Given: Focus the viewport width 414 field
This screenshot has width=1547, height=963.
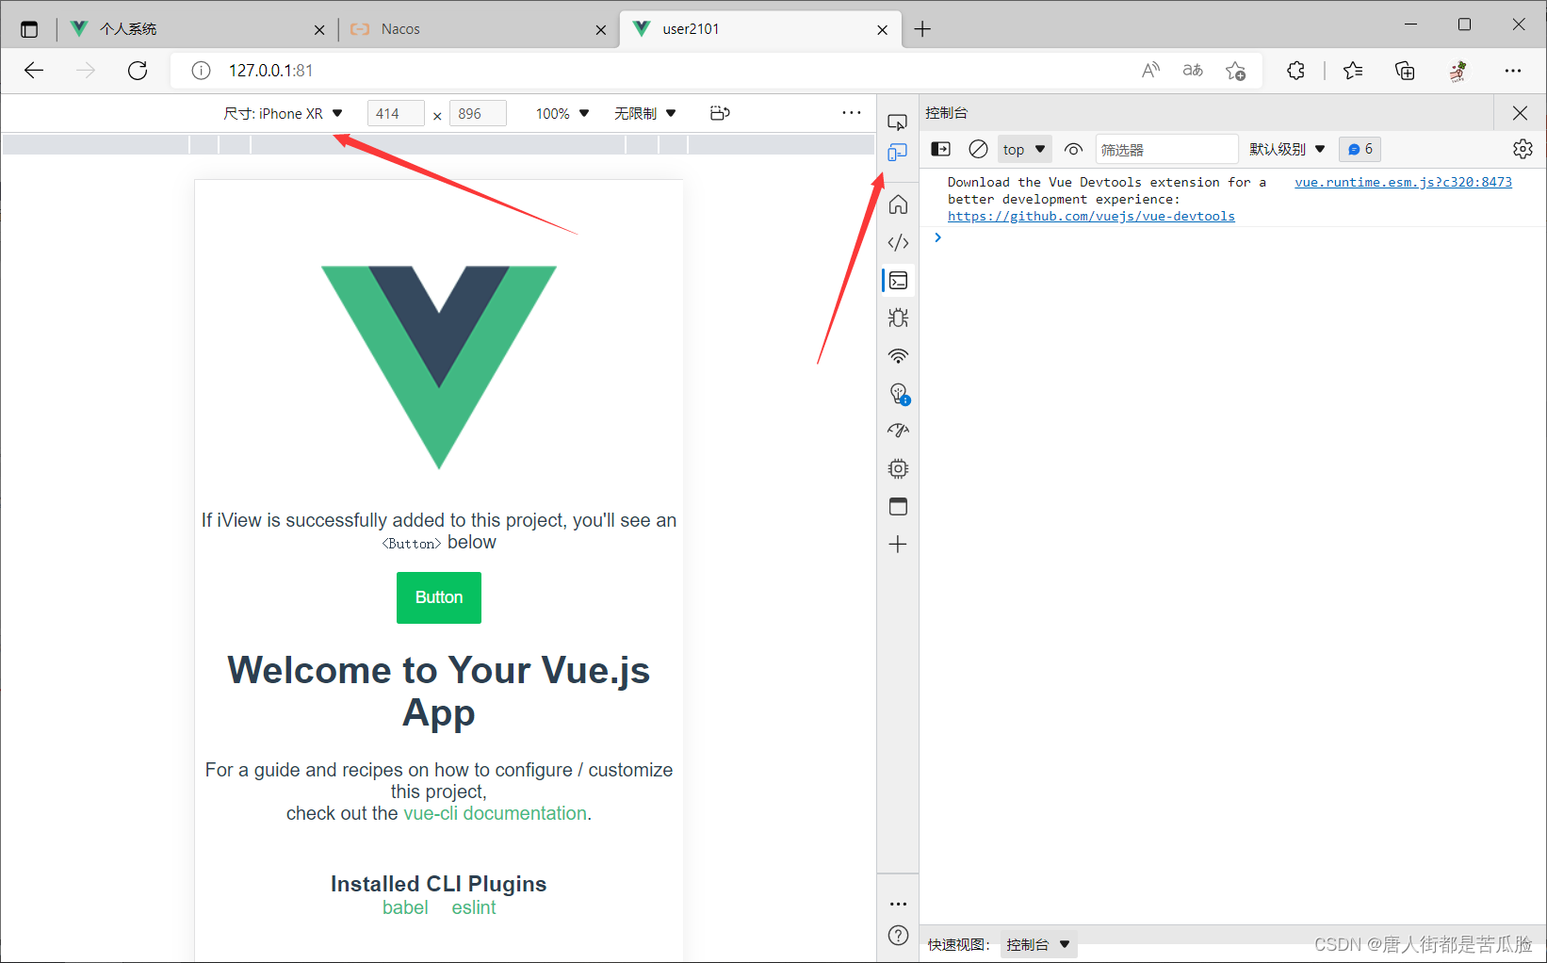Looking at the screenshot, I should coord(396,113).
